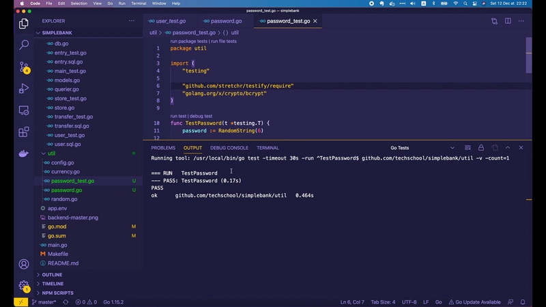Toggle the output scroll lock icon

coord(480,147)
